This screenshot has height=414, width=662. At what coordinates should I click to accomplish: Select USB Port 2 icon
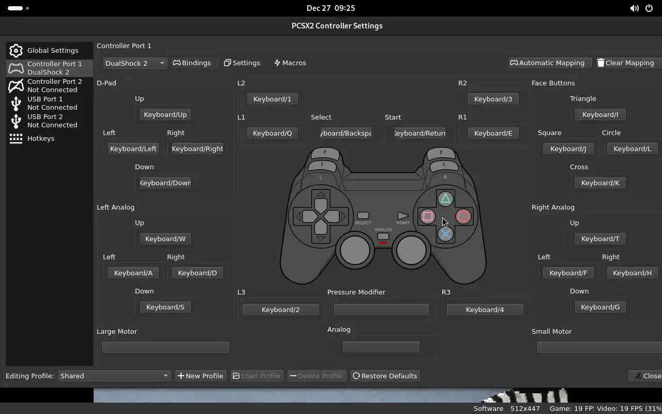[16, 121]
